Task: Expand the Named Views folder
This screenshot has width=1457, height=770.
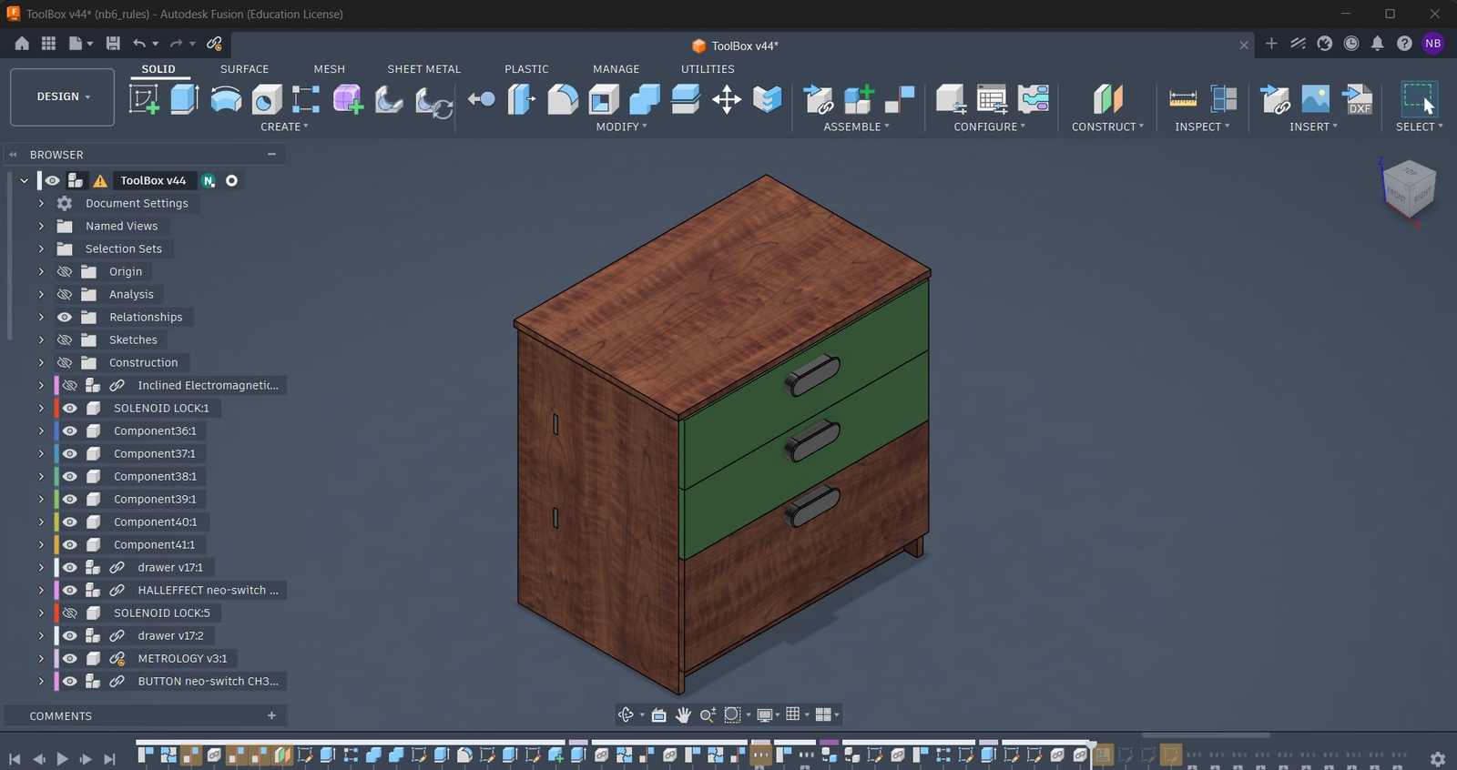Action: tap(41, 226)
